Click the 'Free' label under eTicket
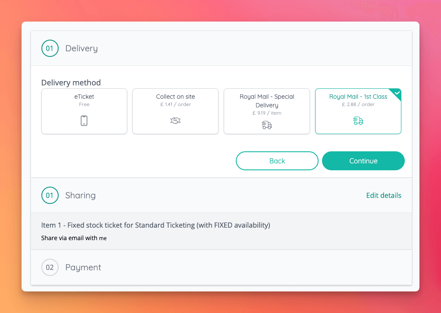Viewport: 441px width, 313px height. tap(84, 104)
